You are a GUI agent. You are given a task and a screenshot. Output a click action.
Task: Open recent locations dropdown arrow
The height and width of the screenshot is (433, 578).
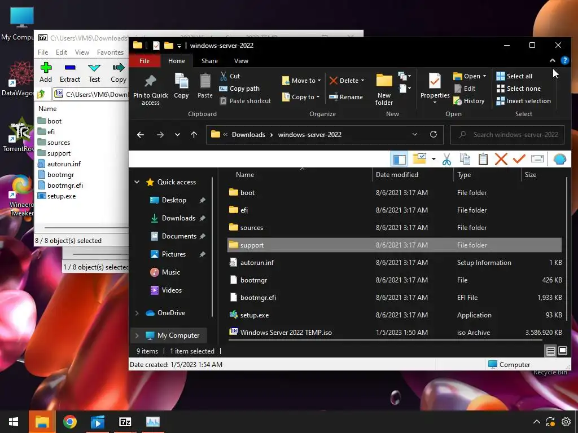(177, 135)
